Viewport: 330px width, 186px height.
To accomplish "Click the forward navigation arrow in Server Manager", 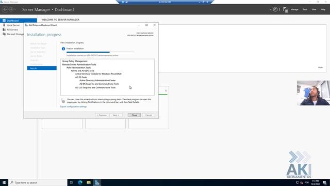I will (x=11, y=9).
